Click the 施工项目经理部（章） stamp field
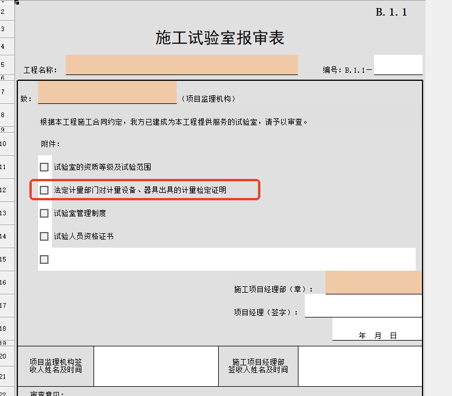The image size is (452, 396). [373, 283]
